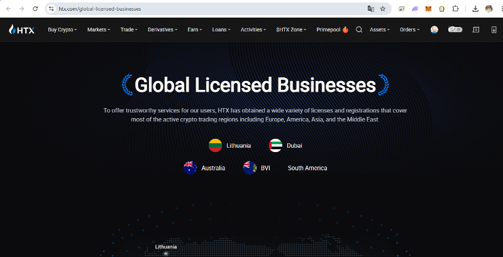503x257 pixels.
Task: Open the HTX site search magnifier
Action: tap(359, 30)
